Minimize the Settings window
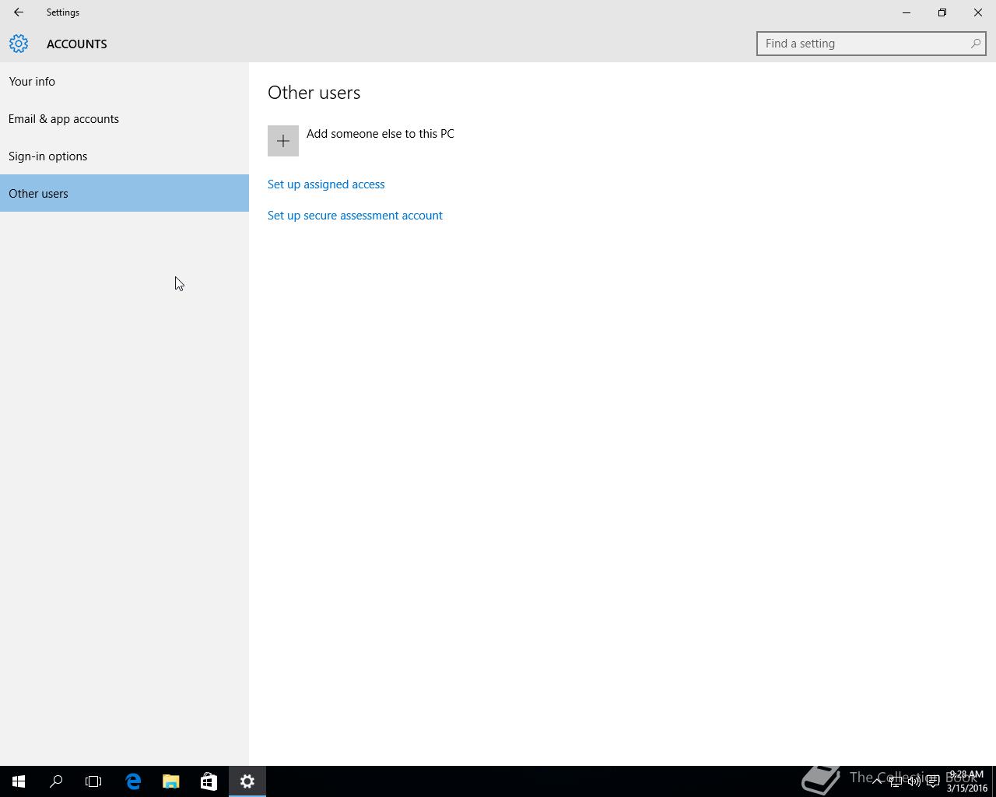This screenshot has height=797, width=996. tap(907, 12)
